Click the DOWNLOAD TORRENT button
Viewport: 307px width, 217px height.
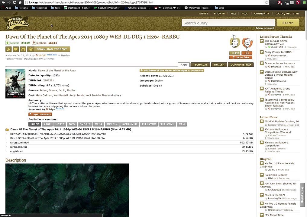(49, 49)
